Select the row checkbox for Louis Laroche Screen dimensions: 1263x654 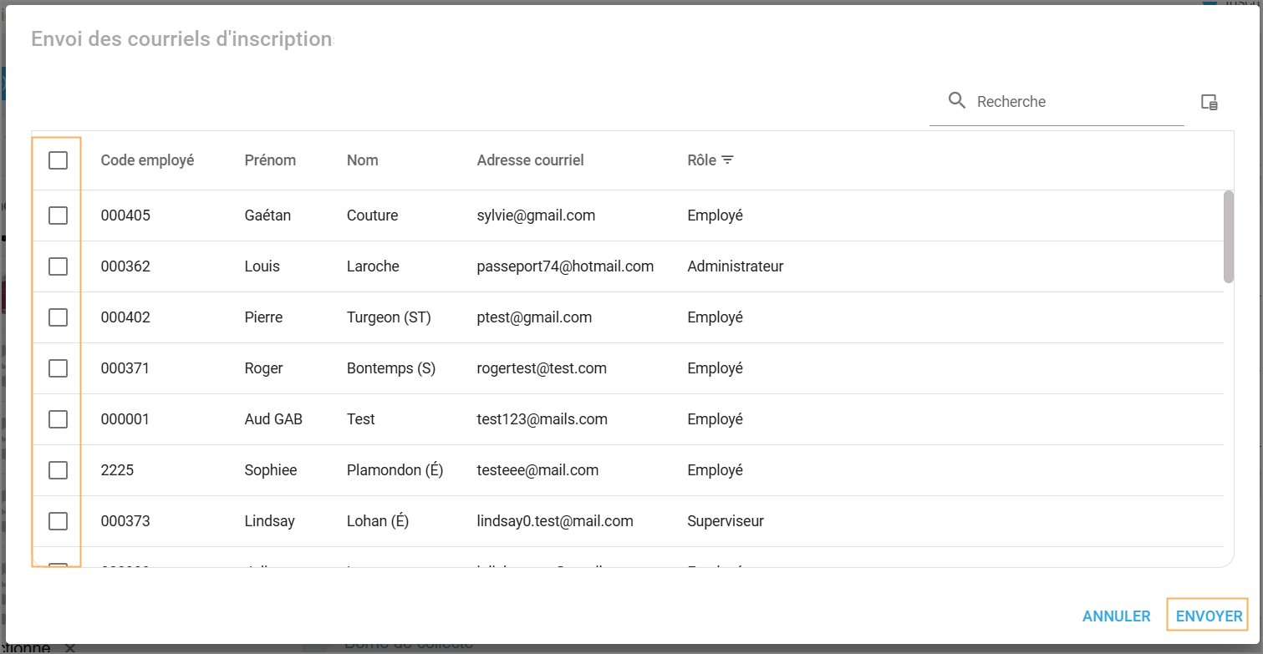[x=58, y=266]
